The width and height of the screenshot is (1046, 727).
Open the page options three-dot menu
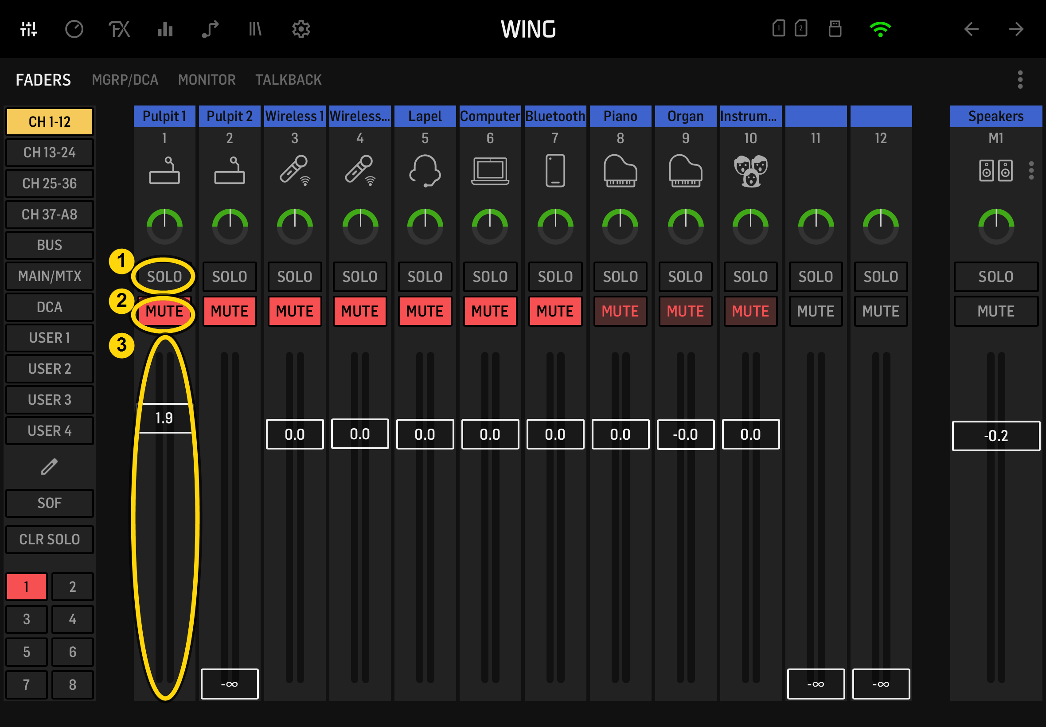(1020, 80)
